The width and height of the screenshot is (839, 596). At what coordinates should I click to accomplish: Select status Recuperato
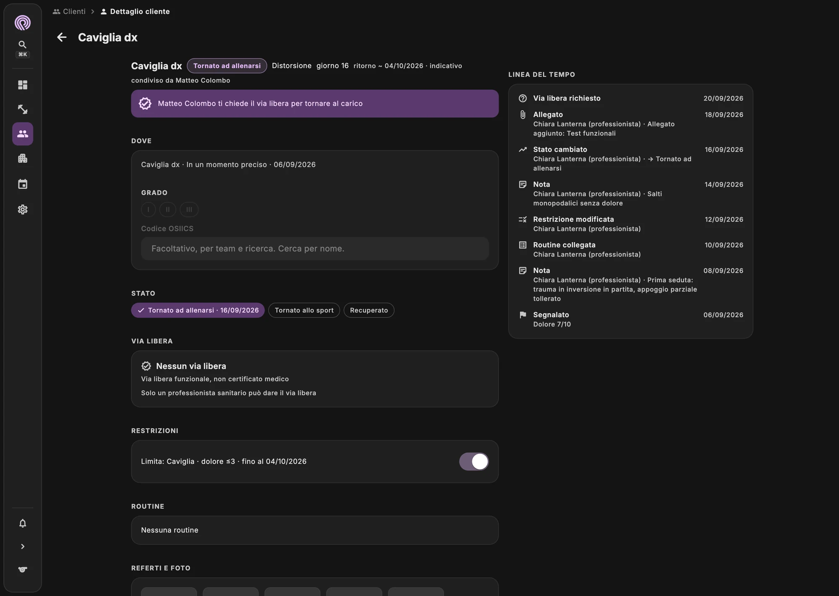click(369, 310)
